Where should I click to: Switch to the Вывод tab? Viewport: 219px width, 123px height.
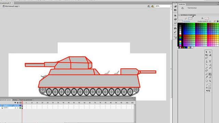15,100
